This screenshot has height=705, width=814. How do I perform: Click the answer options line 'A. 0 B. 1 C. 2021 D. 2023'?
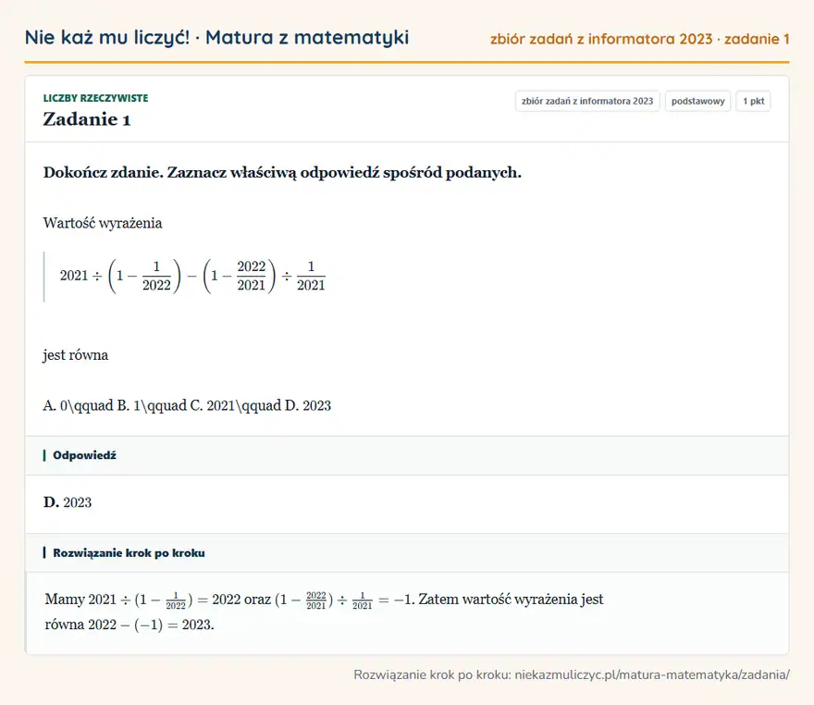[x=187, y=405]
